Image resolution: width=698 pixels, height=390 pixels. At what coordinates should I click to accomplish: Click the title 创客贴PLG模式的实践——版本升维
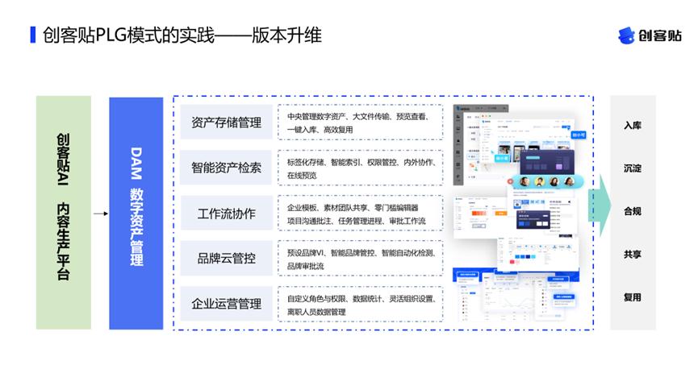tap(182, 35)
